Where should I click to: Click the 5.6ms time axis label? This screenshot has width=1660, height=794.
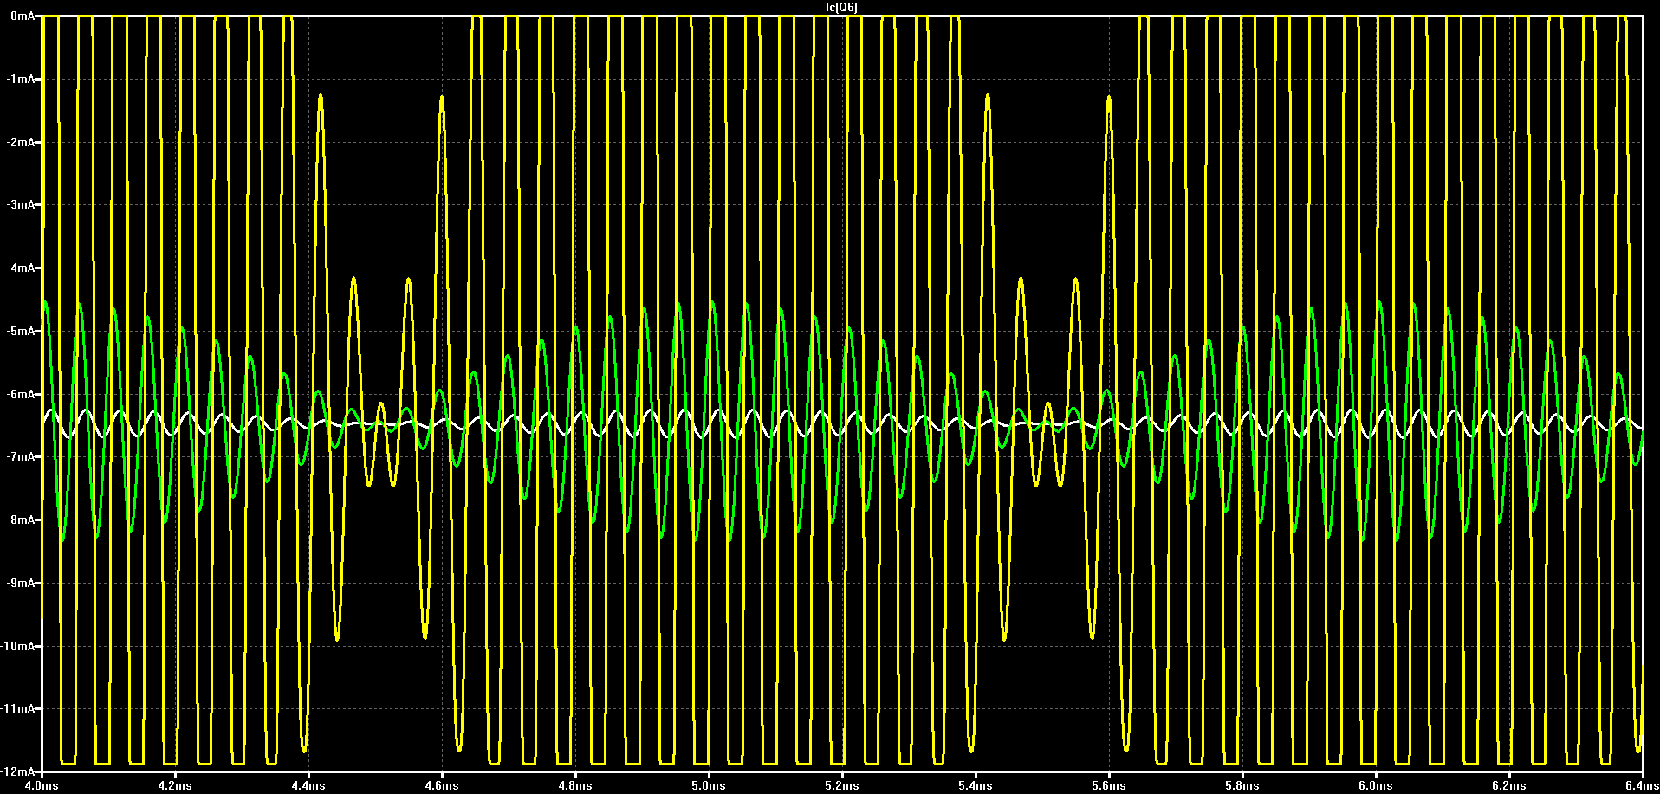[1110, 786]
